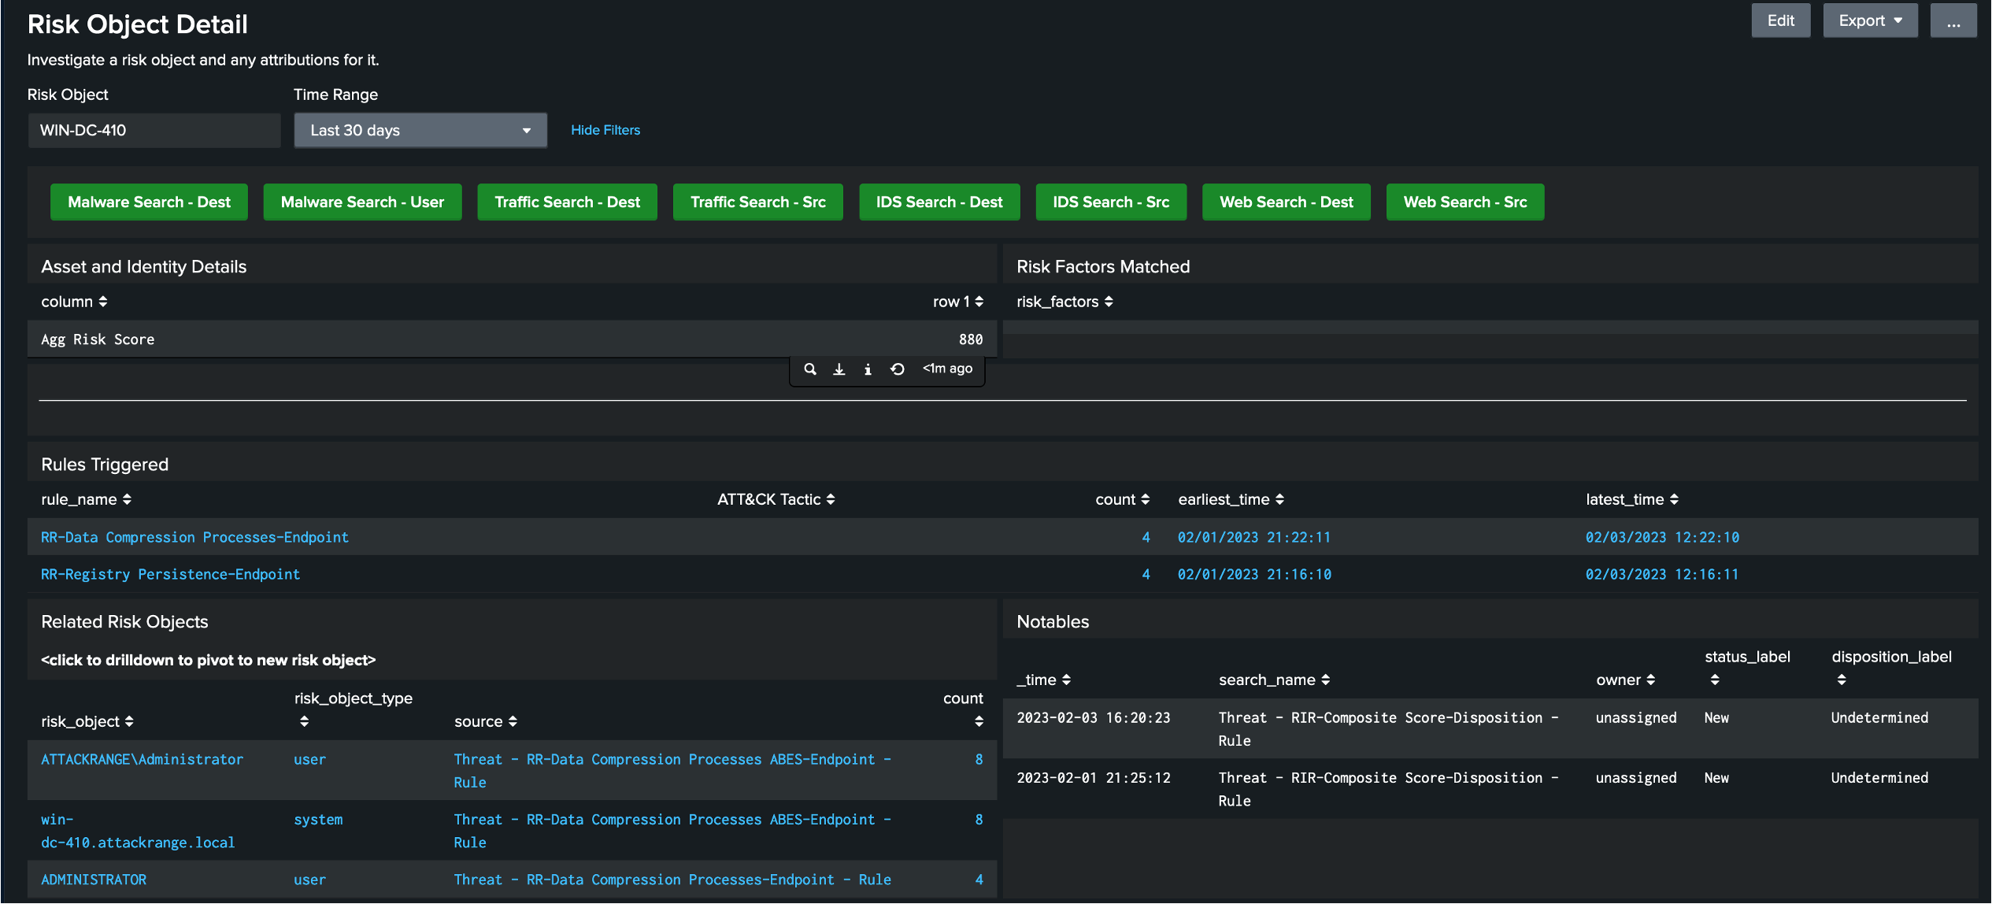
Task: Click the refresh icon beside <1m ago
Action: (x=897, y=369)
